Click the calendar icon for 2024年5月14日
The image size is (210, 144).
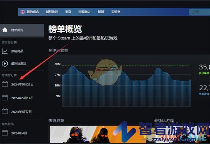[5, 98]
